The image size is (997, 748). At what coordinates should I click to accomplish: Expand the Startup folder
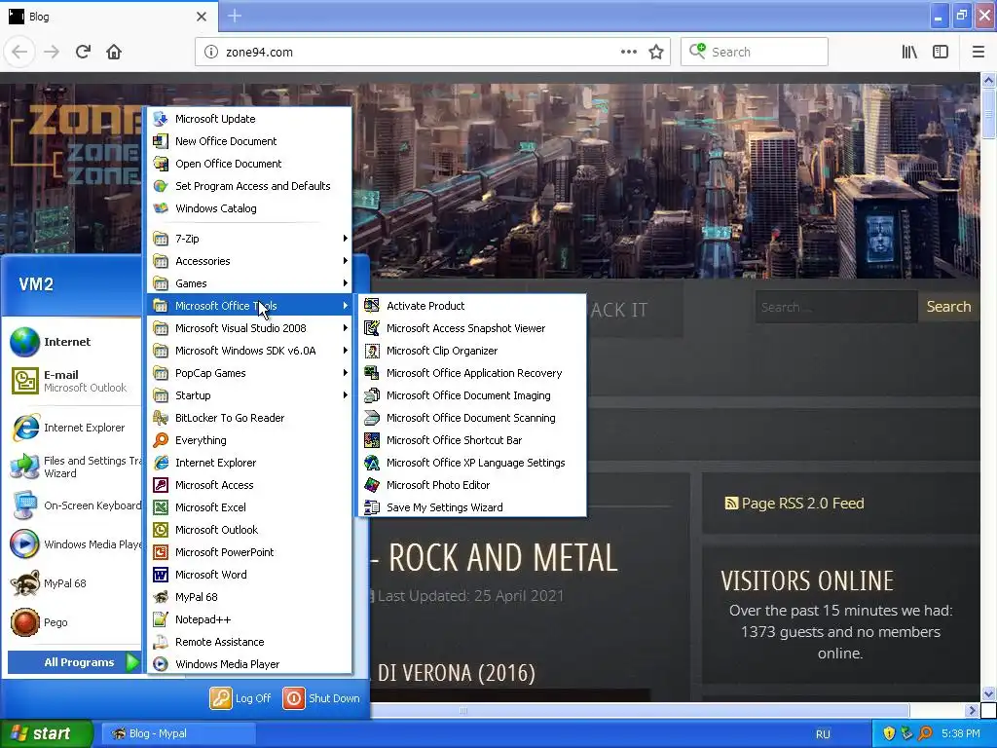[249, 395]
